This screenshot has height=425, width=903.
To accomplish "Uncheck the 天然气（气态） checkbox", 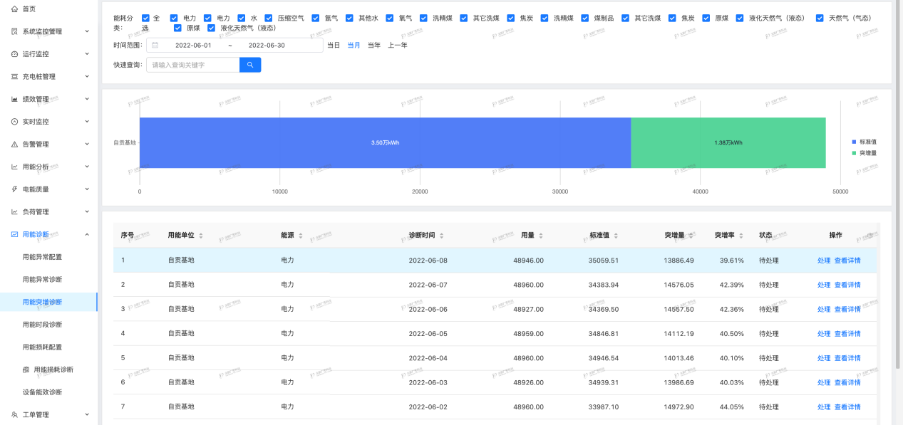I will tap(820, 18).
